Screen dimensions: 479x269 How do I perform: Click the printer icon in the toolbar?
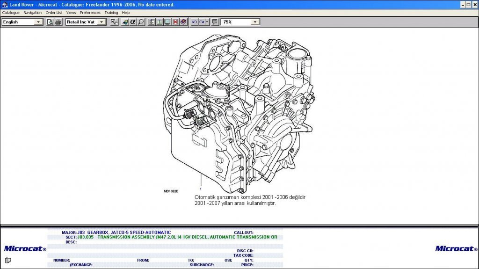[x=58, y=22]
